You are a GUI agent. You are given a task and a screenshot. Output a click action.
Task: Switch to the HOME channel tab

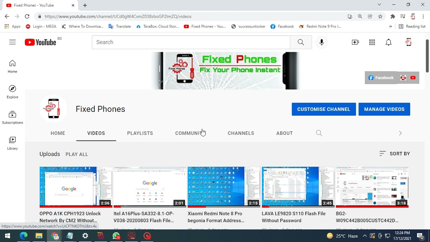point(58,133)
